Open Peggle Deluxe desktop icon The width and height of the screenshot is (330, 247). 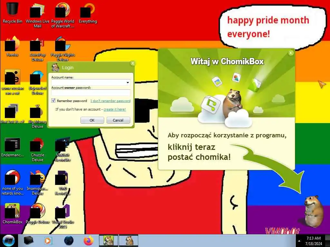37,213
